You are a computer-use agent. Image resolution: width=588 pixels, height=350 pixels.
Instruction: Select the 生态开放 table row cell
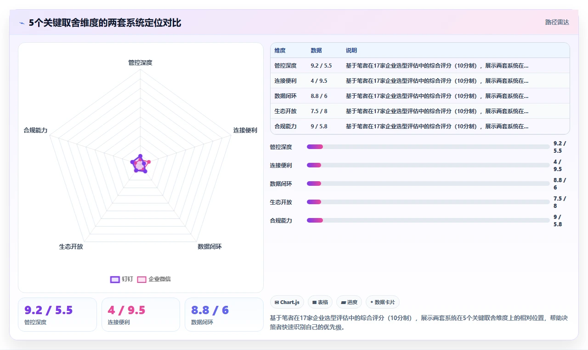285,111
